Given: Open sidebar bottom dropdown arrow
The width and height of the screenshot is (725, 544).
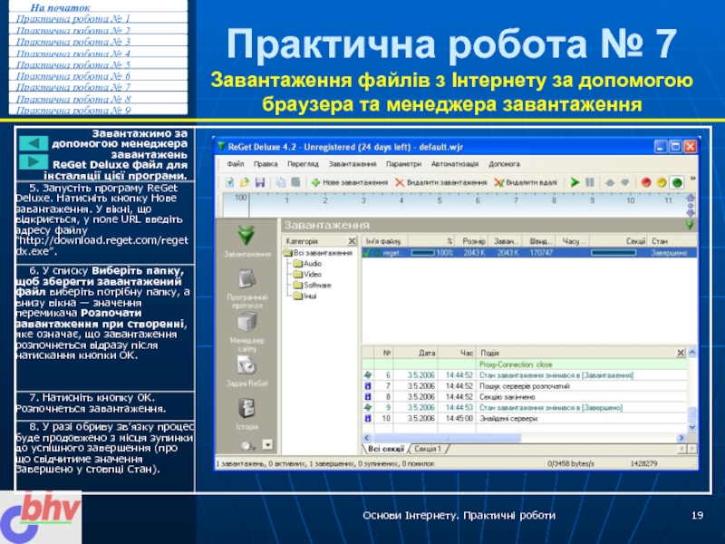Looking at the screenshot, I should [267, 444].
